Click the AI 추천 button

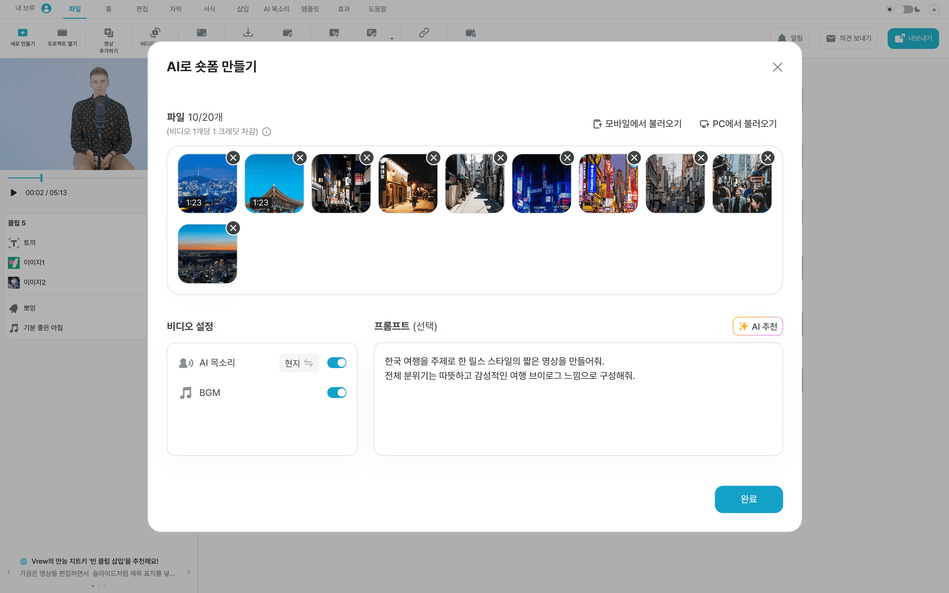(757, 326)
